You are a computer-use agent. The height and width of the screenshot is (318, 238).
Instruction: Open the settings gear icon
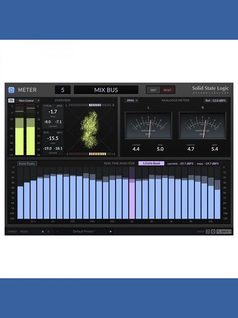(x=213, y=231)
